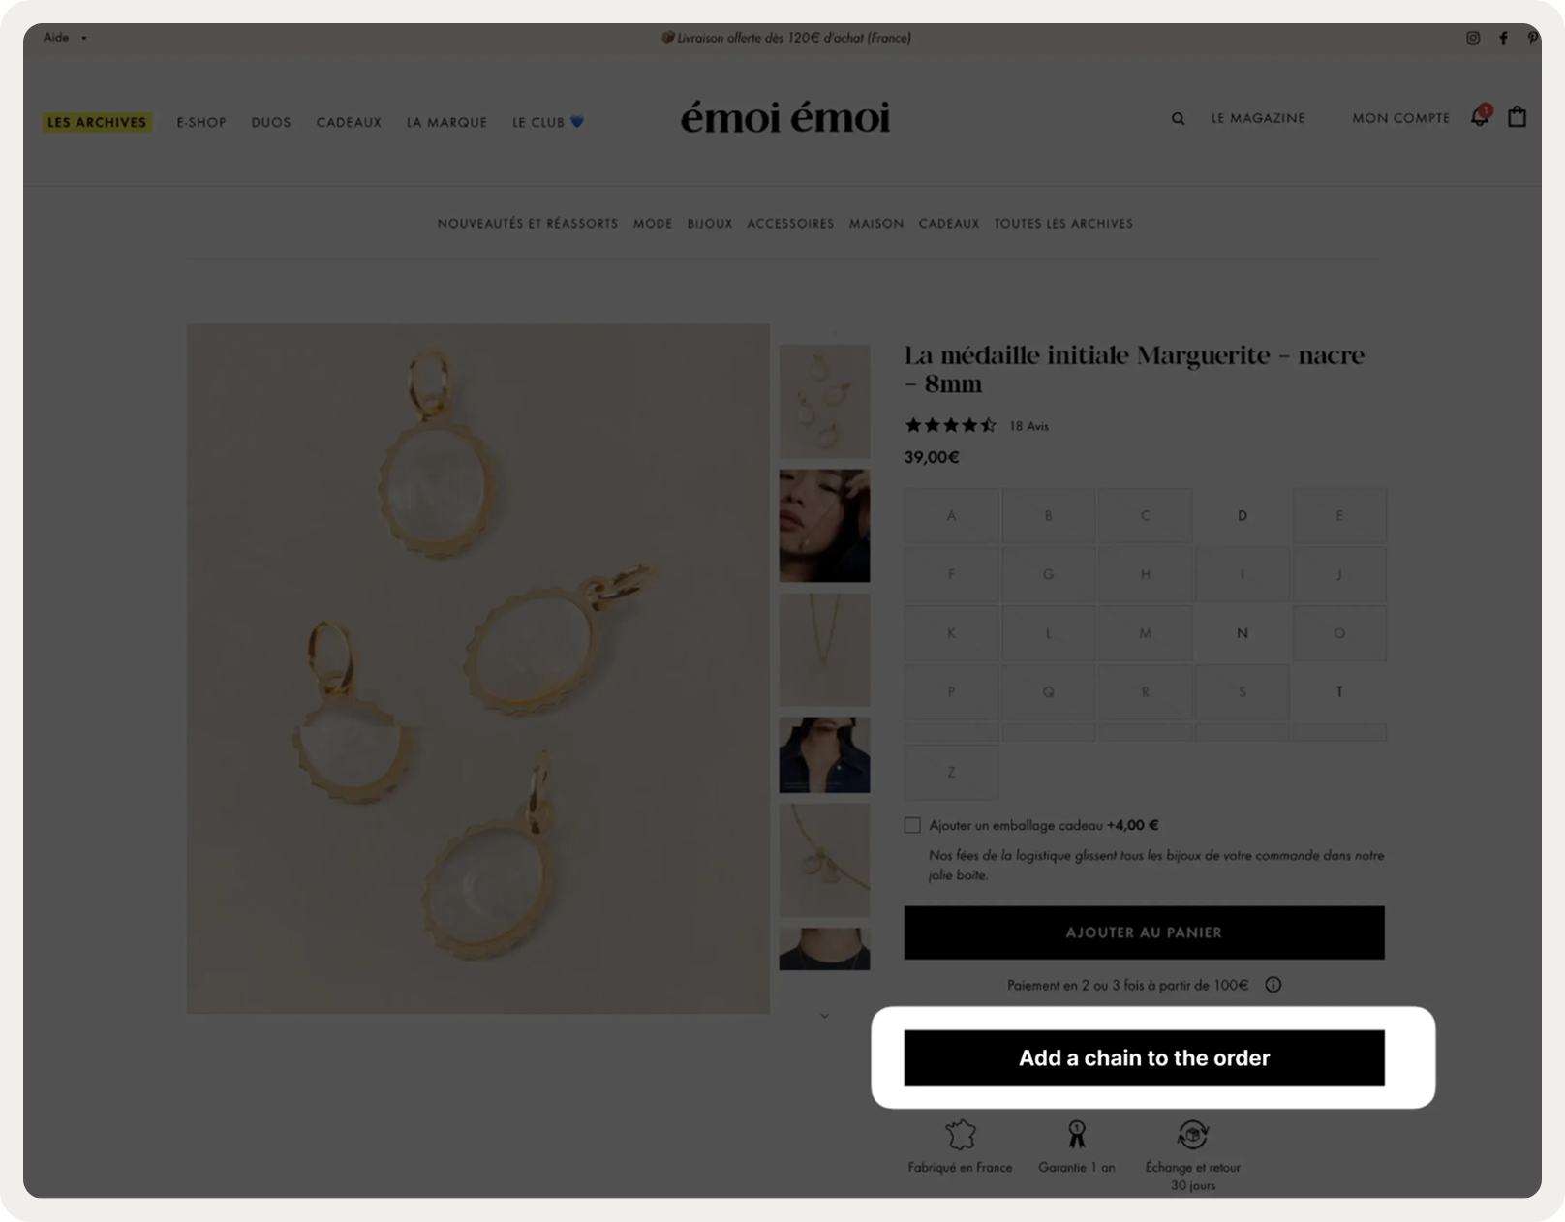Select initial letter D
This screenshot has height=1222, width=1565.
[x=1242, y=516]
